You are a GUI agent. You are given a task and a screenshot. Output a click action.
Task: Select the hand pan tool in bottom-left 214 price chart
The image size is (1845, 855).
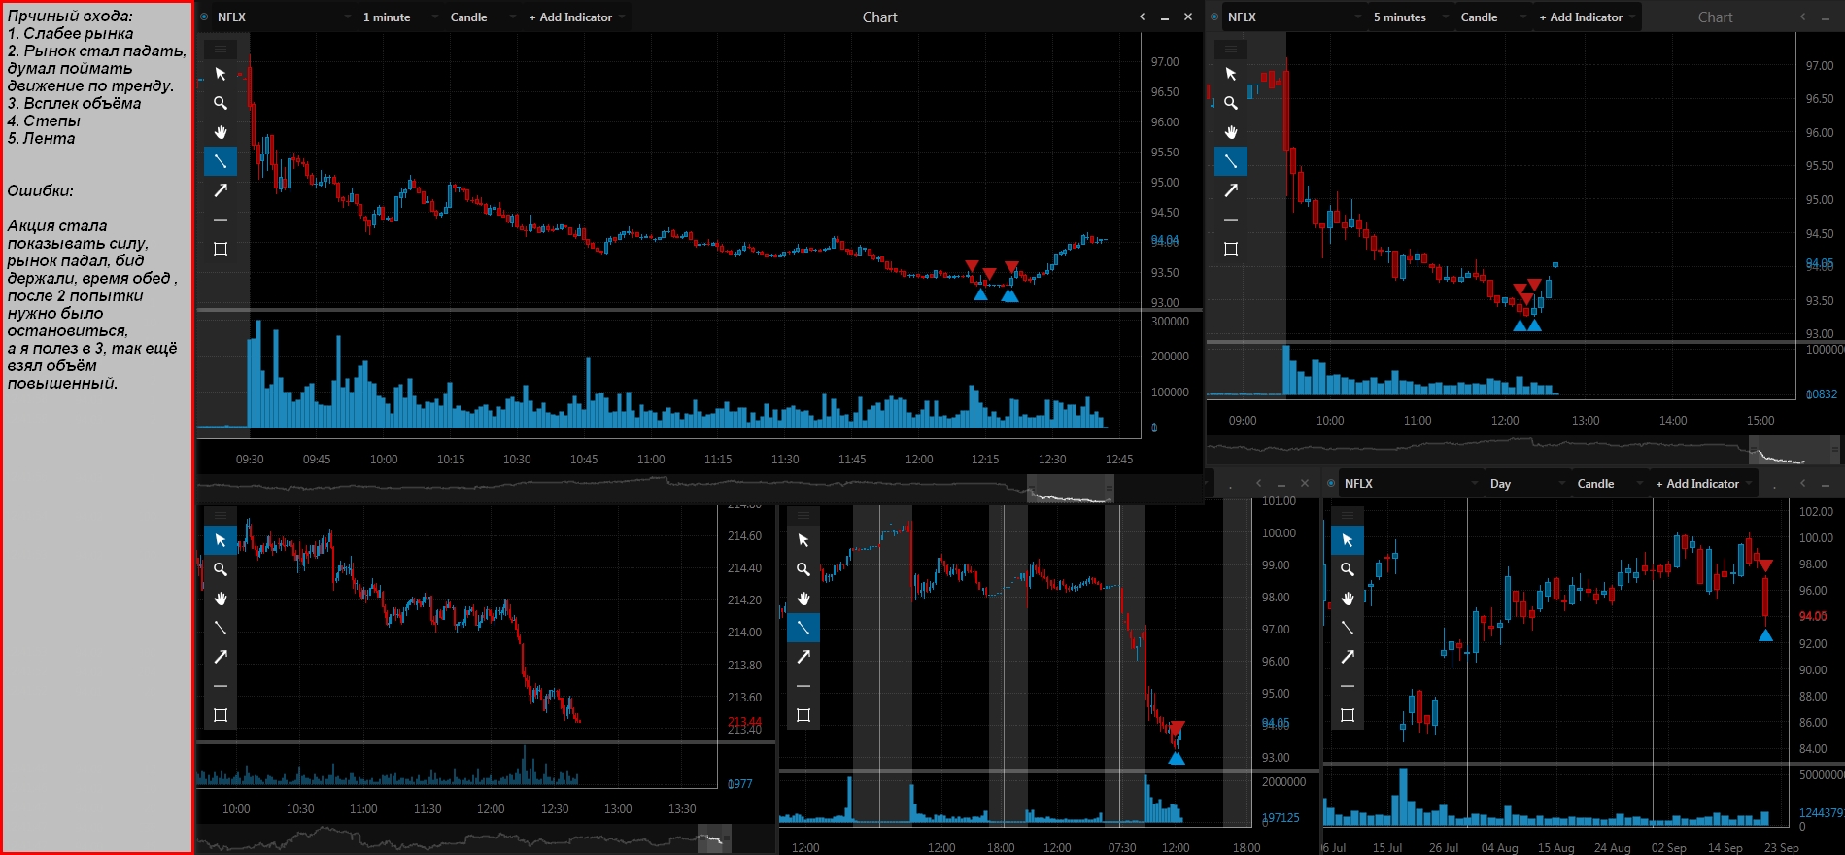(221, 598)
